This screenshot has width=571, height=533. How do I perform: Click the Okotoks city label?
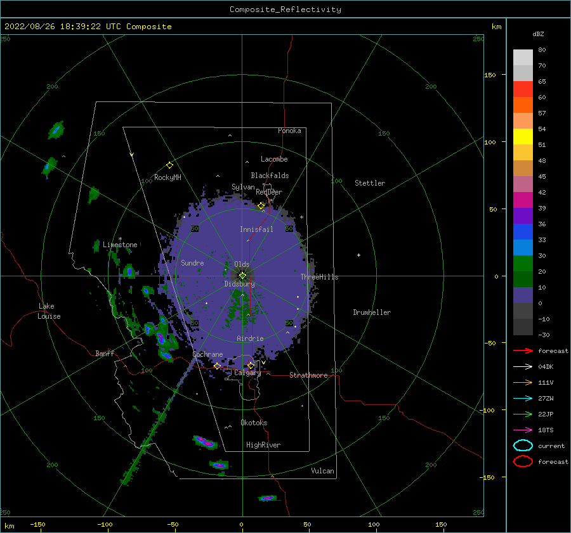tap(254, 423)
